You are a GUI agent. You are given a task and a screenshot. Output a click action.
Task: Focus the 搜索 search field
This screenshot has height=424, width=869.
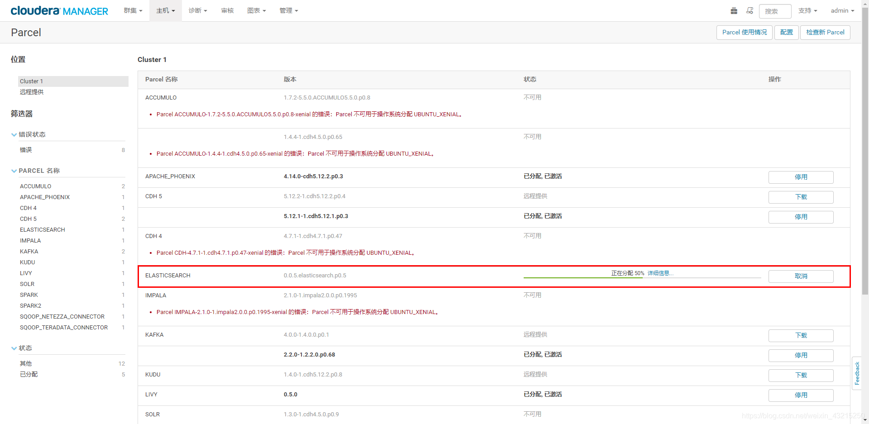[775, 11]
